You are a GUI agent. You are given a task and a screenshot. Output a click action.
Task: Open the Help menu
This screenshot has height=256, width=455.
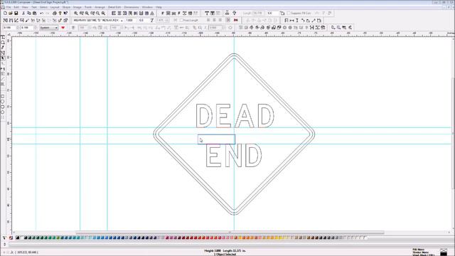(x=159, y=7)
